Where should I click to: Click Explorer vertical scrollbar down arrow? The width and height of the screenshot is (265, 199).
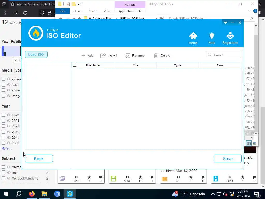256,134
